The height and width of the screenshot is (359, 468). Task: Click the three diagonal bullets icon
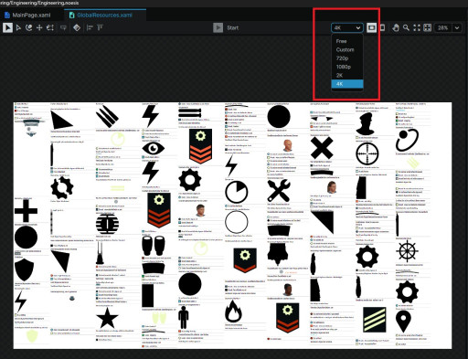pyautogui.click(x=107, y=116)
